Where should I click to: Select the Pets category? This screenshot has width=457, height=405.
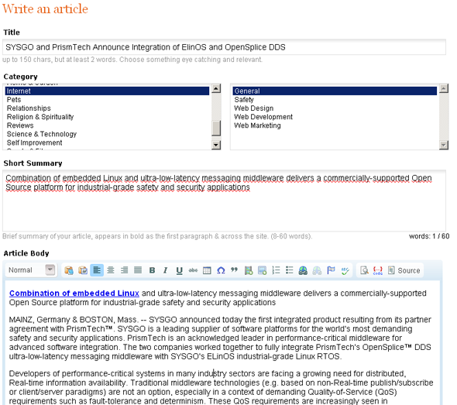tap(107, 100)
